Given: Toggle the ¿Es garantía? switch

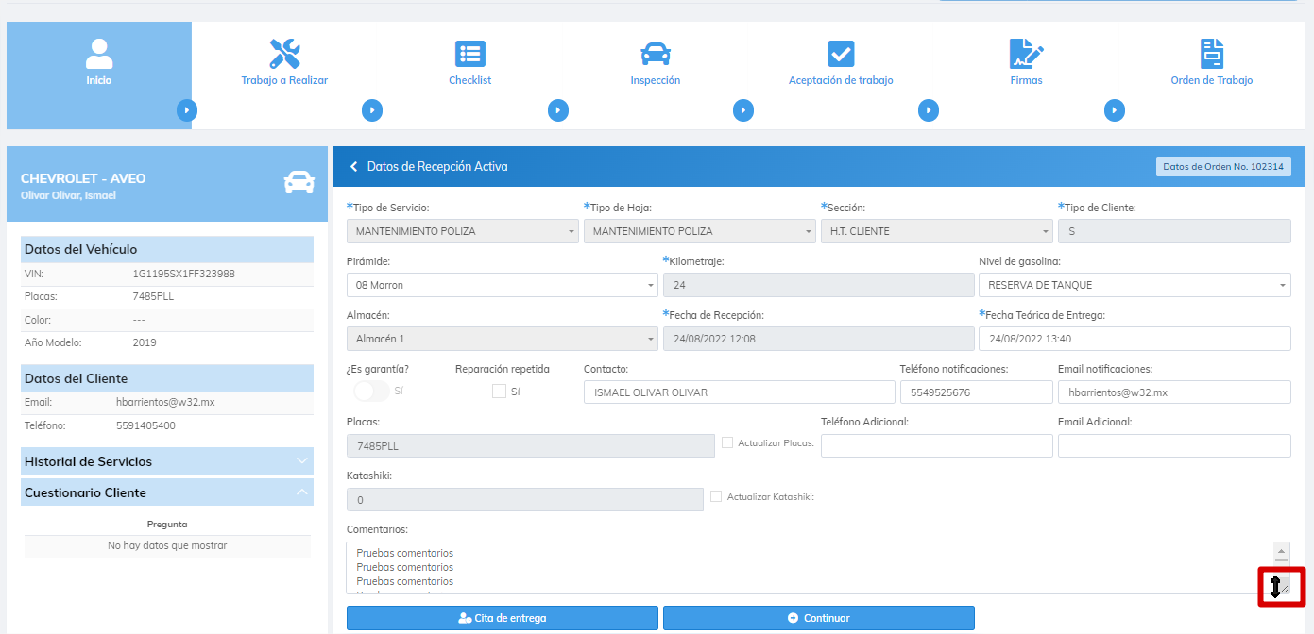Looking at the screenshot, I should click(371, 392).
